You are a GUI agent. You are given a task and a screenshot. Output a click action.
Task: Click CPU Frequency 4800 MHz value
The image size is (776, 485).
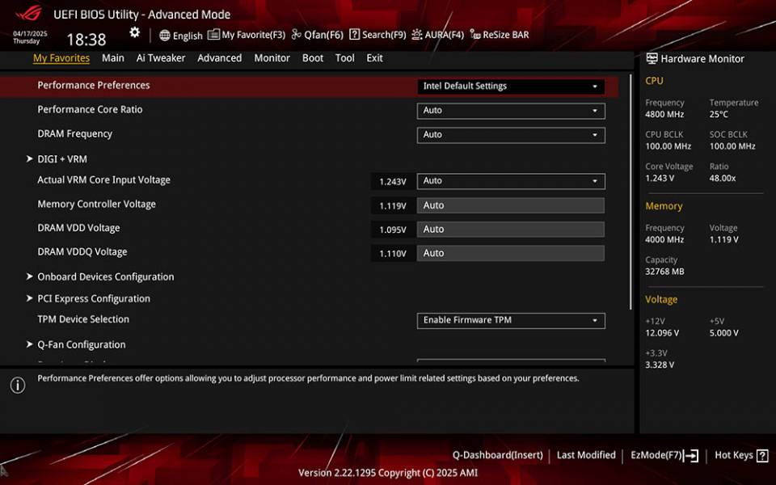pyautogui.click(x=664, y=114)
